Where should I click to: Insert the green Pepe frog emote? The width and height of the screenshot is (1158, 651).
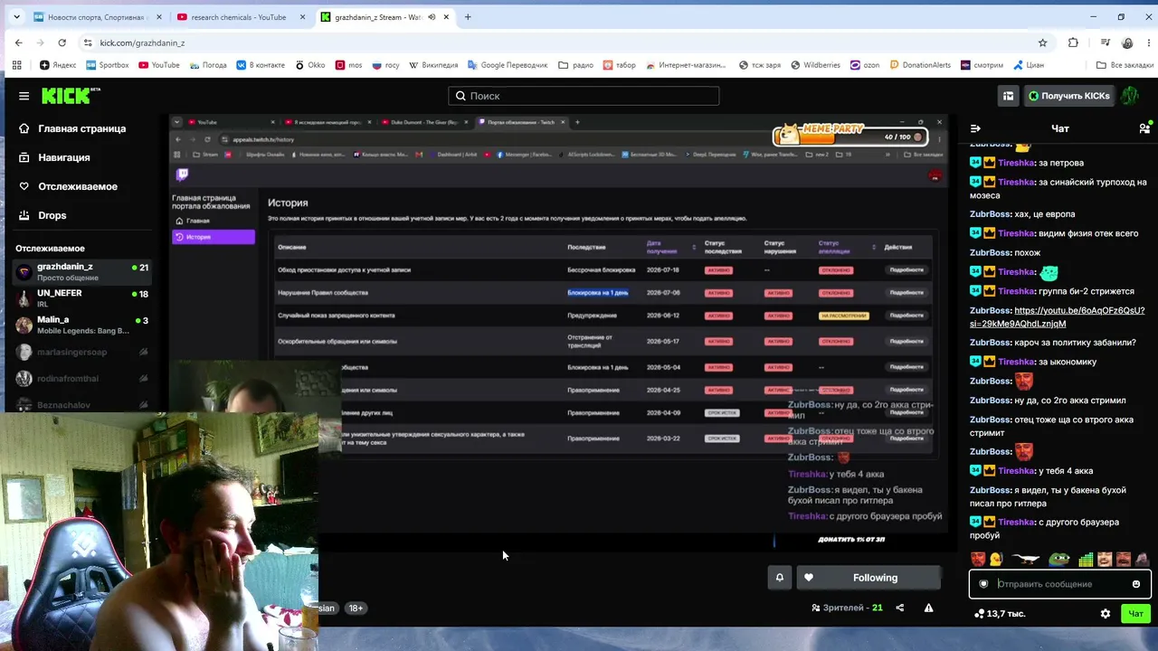[x=1059, y=560]
